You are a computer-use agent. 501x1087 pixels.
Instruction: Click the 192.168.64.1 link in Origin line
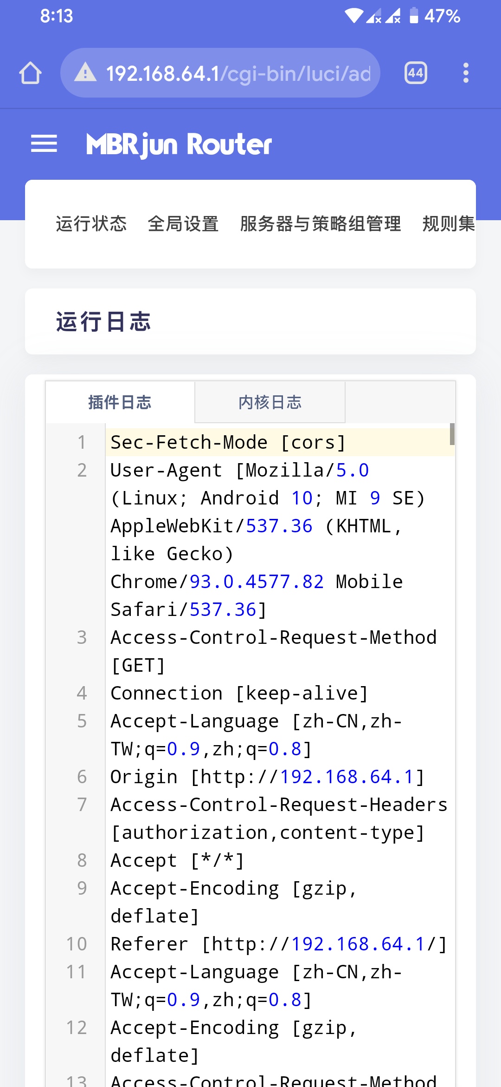pos(347,776)
